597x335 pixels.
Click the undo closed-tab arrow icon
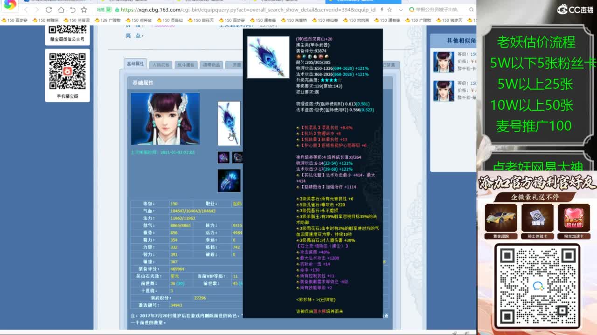(72, 10)
